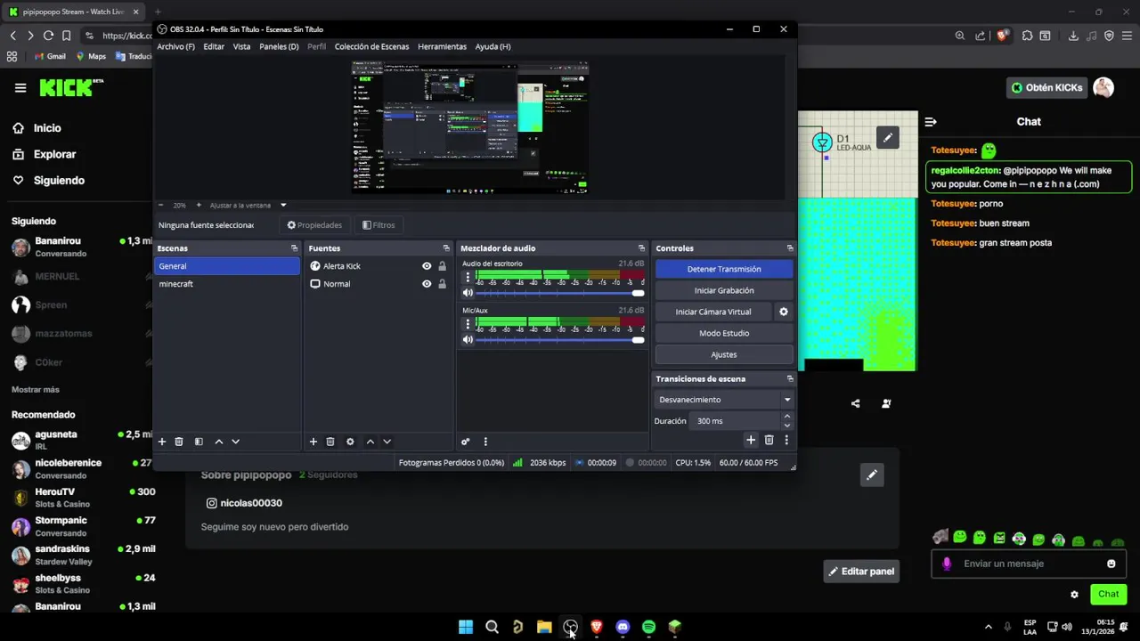Open Audio del escritorio three-dot options
The height and width of the screenshot is (641, 1140).
click(x=468, y=277)
